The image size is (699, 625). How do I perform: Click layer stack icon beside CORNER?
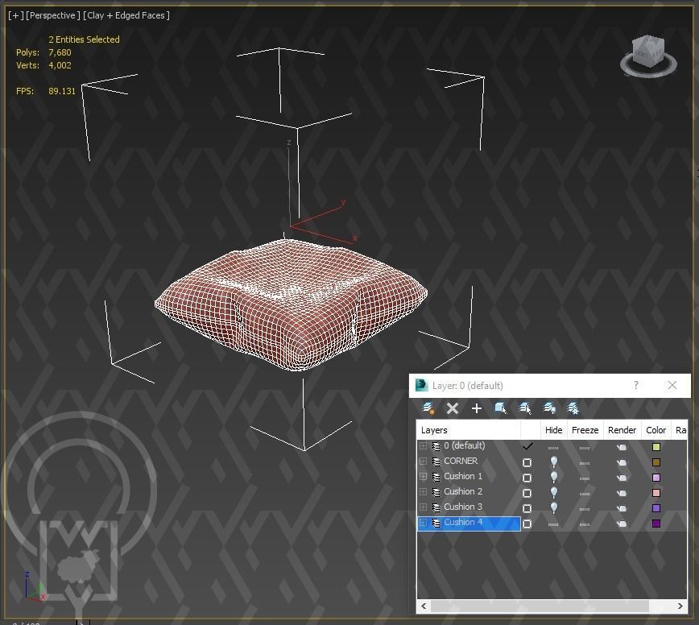click(x=436, y=462)
